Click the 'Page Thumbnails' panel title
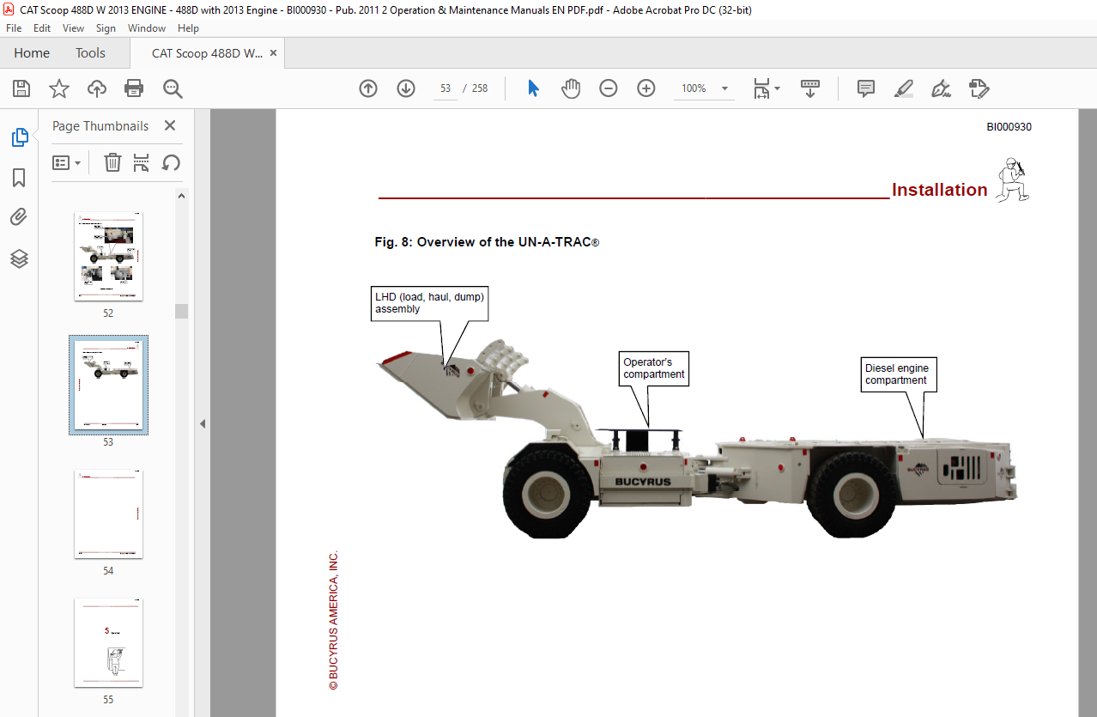 100,126
